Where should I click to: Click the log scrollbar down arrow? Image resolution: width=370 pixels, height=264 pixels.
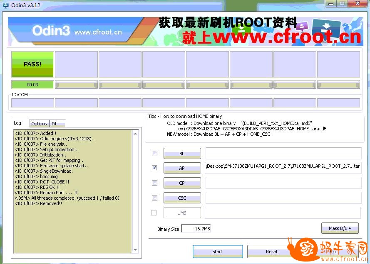click(135, 249)
